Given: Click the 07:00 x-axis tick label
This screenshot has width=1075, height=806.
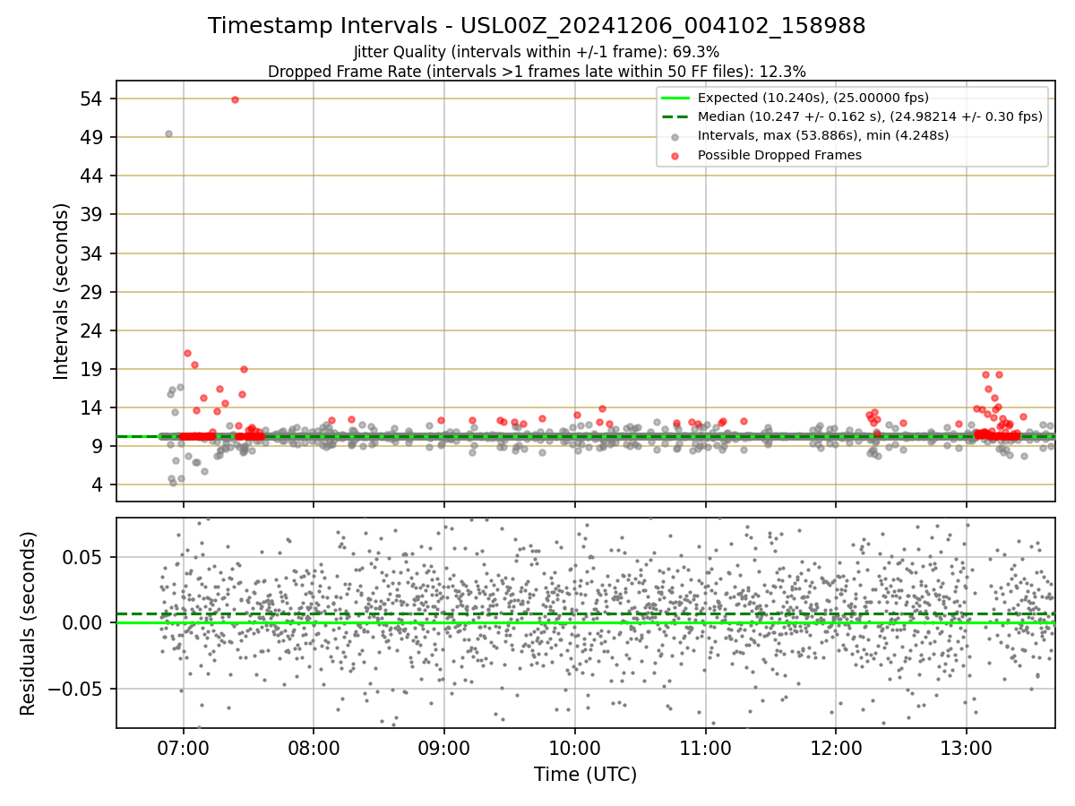Looking at the screenshot, I should point(184,747).
